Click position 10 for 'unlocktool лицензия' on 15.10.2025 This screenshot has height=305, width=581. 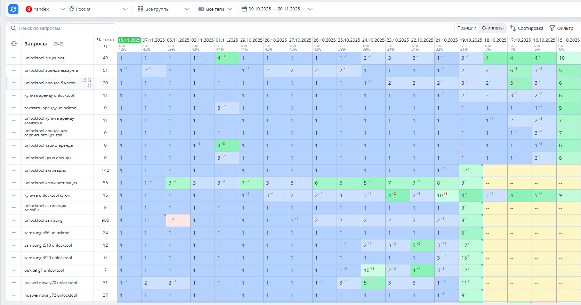coord(568,58)
